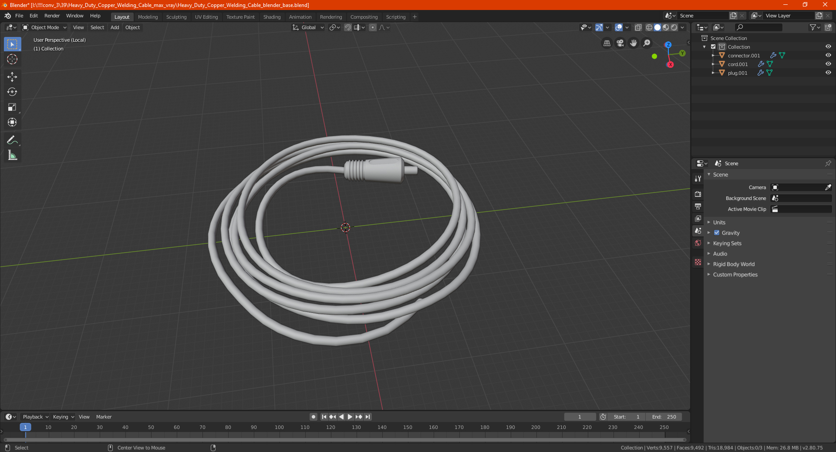The image size is (836, 452).
Task: Open Render properties tab icon
Action: pos(698,194)
